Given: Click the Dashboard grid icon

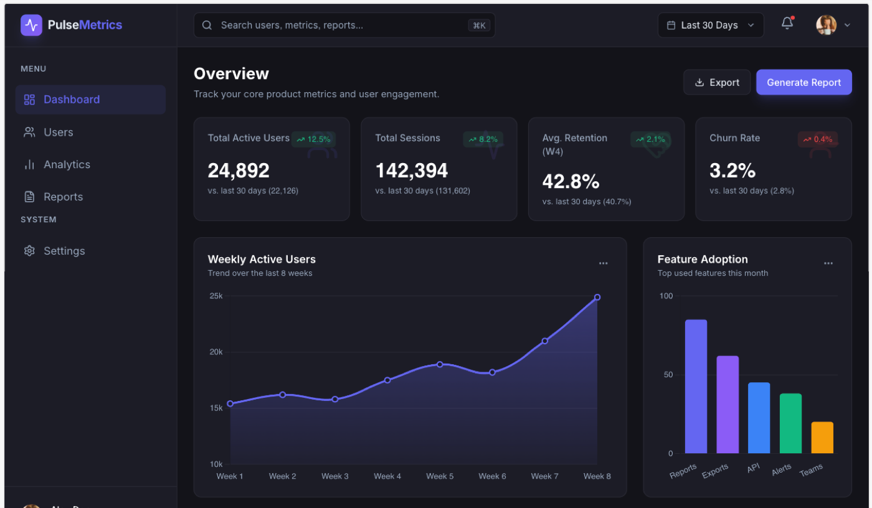Looking at the screenshot, I should click(29, 100).
